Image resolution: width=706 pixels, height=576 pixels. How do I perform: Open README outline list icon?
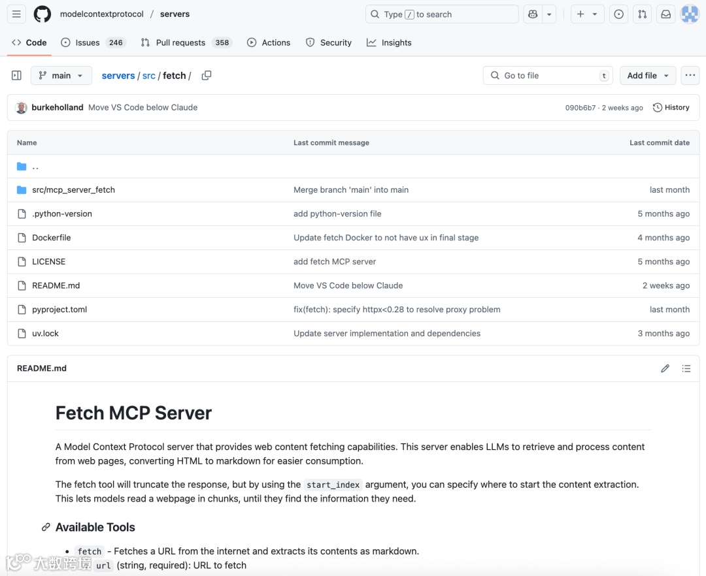[x=686, y=368]
